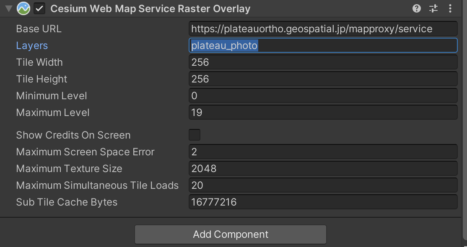Click the Minimum Level label
The image size is (467, 247).
[x=52, y=96]
